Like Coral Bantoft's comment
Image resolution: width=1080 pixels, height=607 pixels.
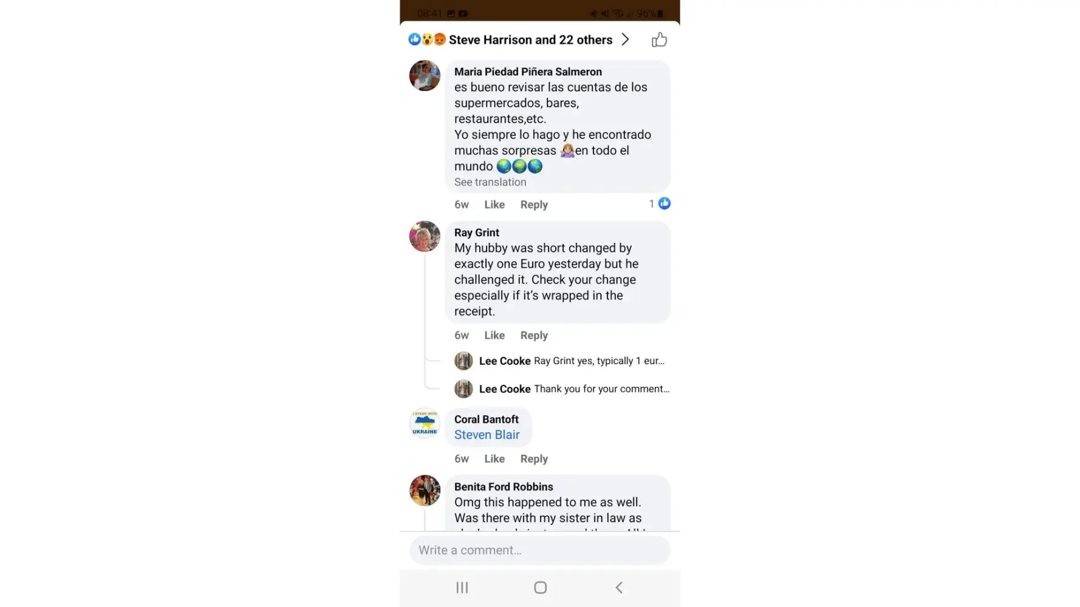tap(494, 459)
